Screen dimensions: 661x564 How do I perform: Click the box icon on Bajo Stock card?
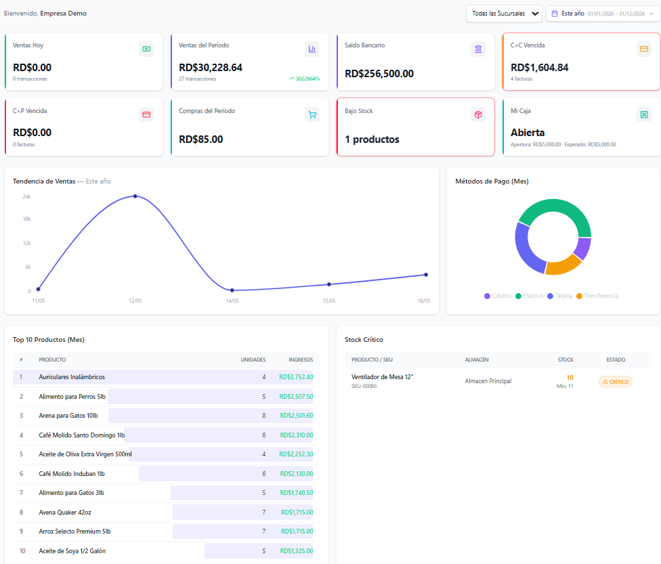[x=478, y=114]
